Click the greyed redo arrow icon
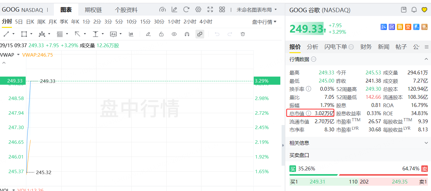This screenshot has height=191, width=431. tap(230, 34)
